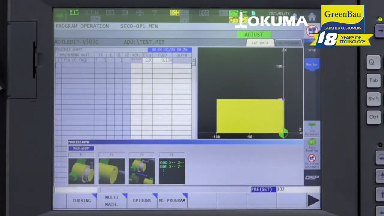This screenshot has width=384, height=216.
Task: Click the S.T.M status icon
Action: 92,12
